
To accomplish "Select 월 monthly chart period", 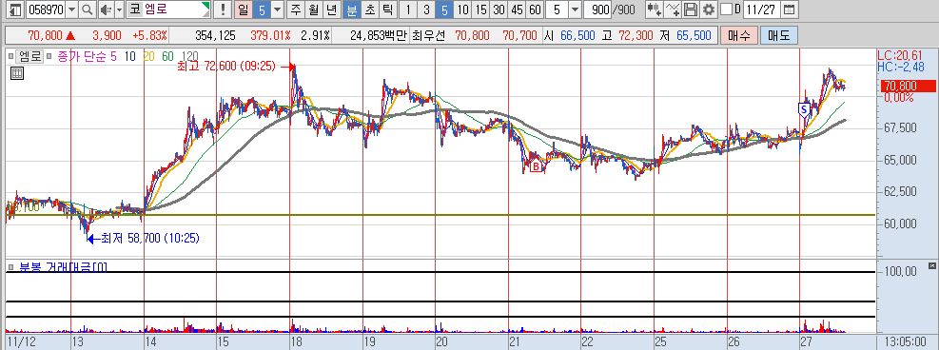I will coord(314,10).
